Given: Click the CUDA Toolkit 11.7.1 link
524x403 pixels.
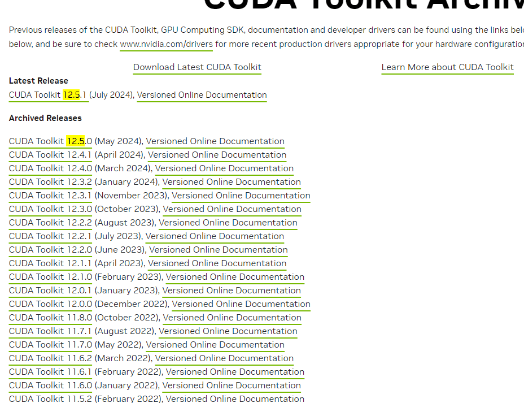Looking at the screenshot, I should point(50,331).
